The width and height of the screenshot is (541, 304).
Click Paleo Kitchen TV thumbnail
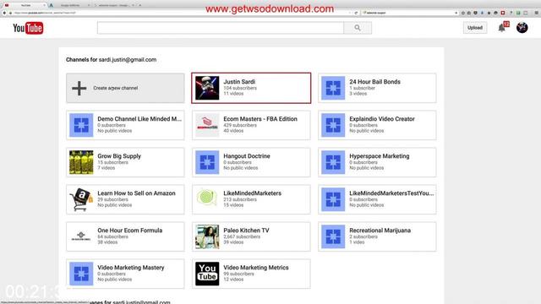[207, 236]
